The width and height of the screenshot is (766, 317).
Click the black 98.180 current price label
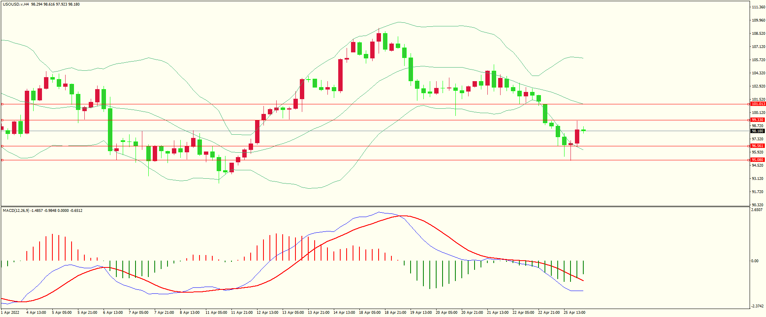758,131
